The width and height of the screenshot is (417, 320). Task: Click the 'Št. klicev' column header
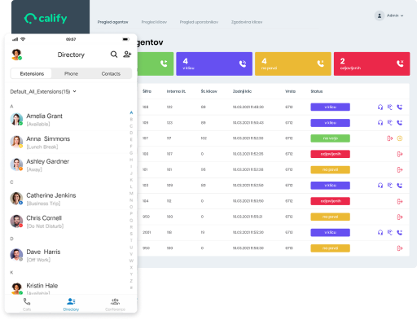(208, 91)
